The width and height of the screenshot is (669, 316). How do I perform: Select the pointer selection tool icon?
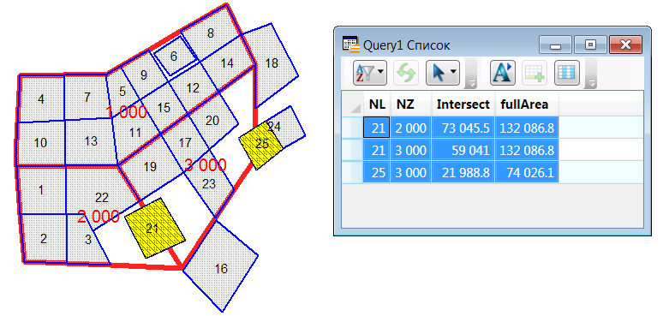[x=439, y=74]
